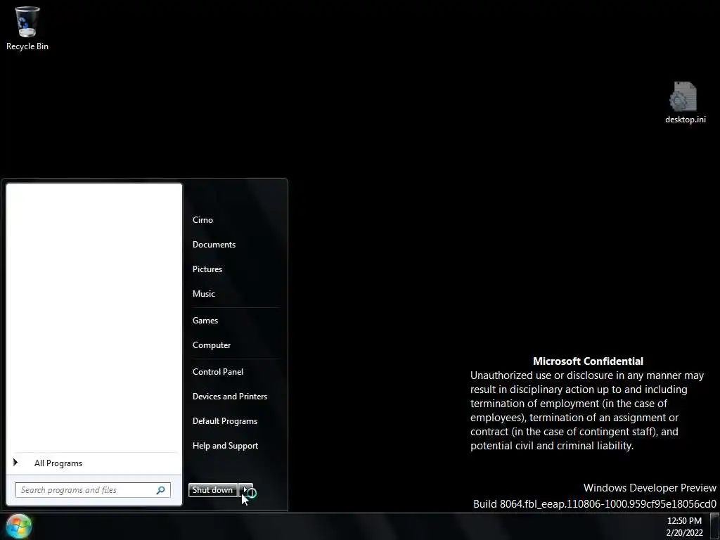The height and width of the screenshot is (540, 720).
Task: Click the Shut down button
Action: pos(212,490)
